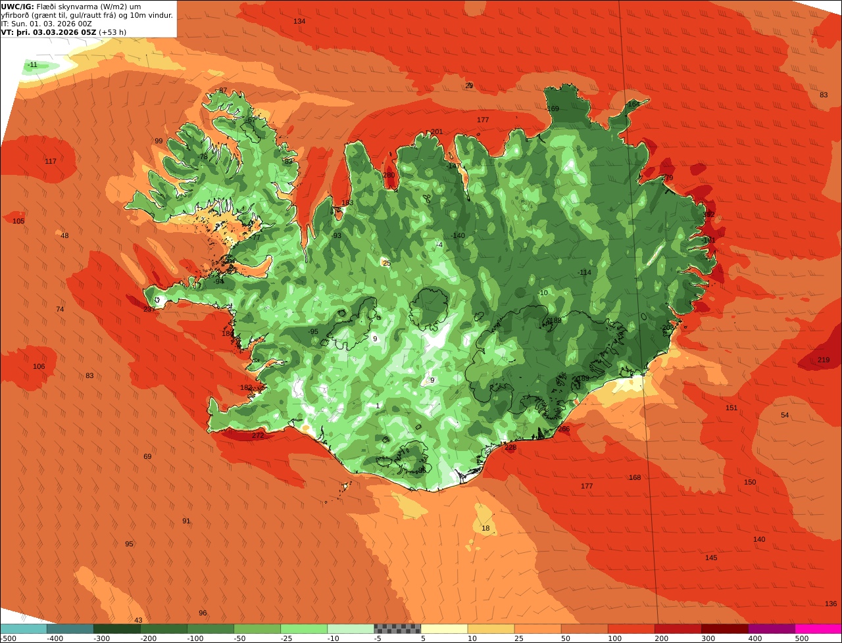Viewport: 842px width, 643px height.
Task: Click the map value '272' off southwest coast
Action: [x=258, y=435]
